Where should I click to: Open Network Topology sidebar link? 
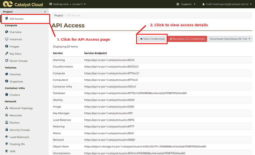(x=21, y=108)
